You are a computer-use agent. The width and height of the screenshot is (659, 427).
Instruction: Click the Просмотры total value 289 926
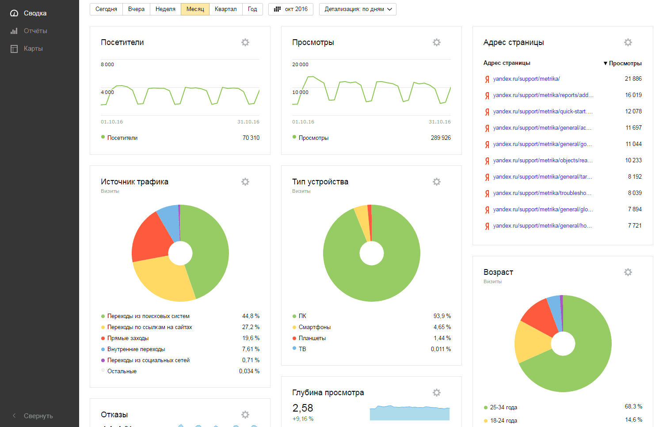441,138
